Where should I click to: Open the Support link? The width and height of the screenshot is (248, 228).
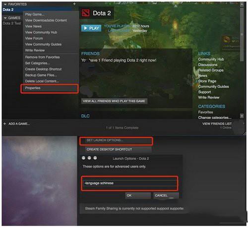click(x=204, y=92)
